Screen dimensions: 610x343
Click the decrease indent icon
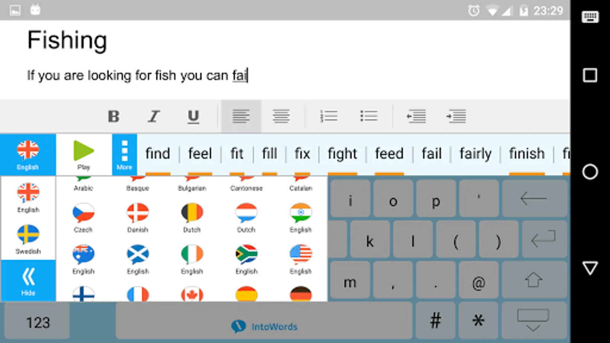coord(416,116)
